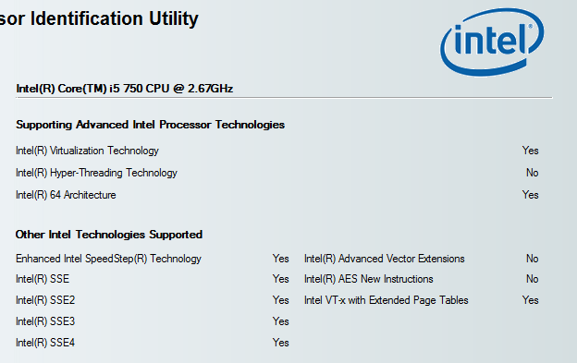Image resolution: width=577 pixels, height=363 pixels.
Task: Click the No value for Hyper-Threading Technology
Action: coord(532,173)
